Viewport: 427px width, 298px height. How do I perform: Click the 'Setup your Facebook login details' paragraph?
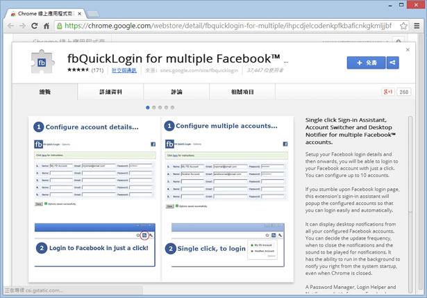(351, 165)
